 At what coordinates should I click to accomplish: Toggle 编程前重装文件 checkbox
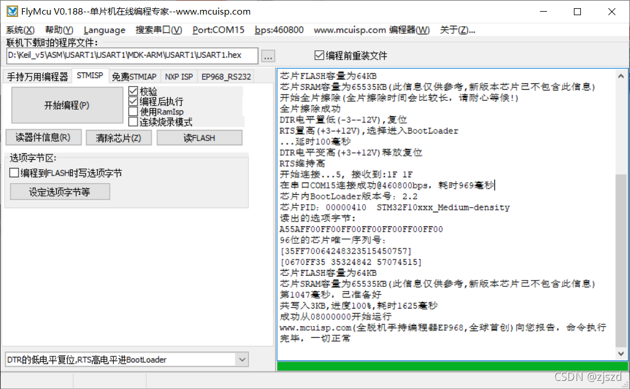coord(351,56)
